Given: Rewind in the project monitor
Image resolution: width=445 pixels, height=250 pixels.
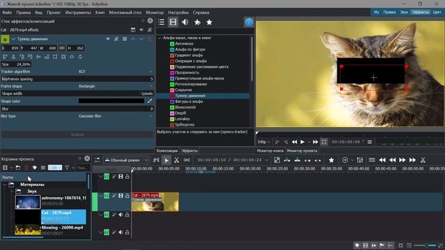Looking at the screenshot, I should point(295,142).
